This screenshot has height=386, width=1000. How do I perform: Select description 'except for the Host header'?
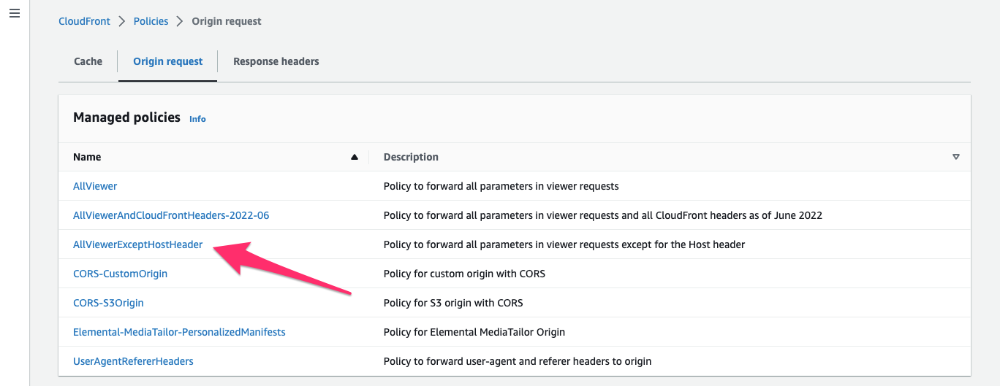[x=564, y=244]
